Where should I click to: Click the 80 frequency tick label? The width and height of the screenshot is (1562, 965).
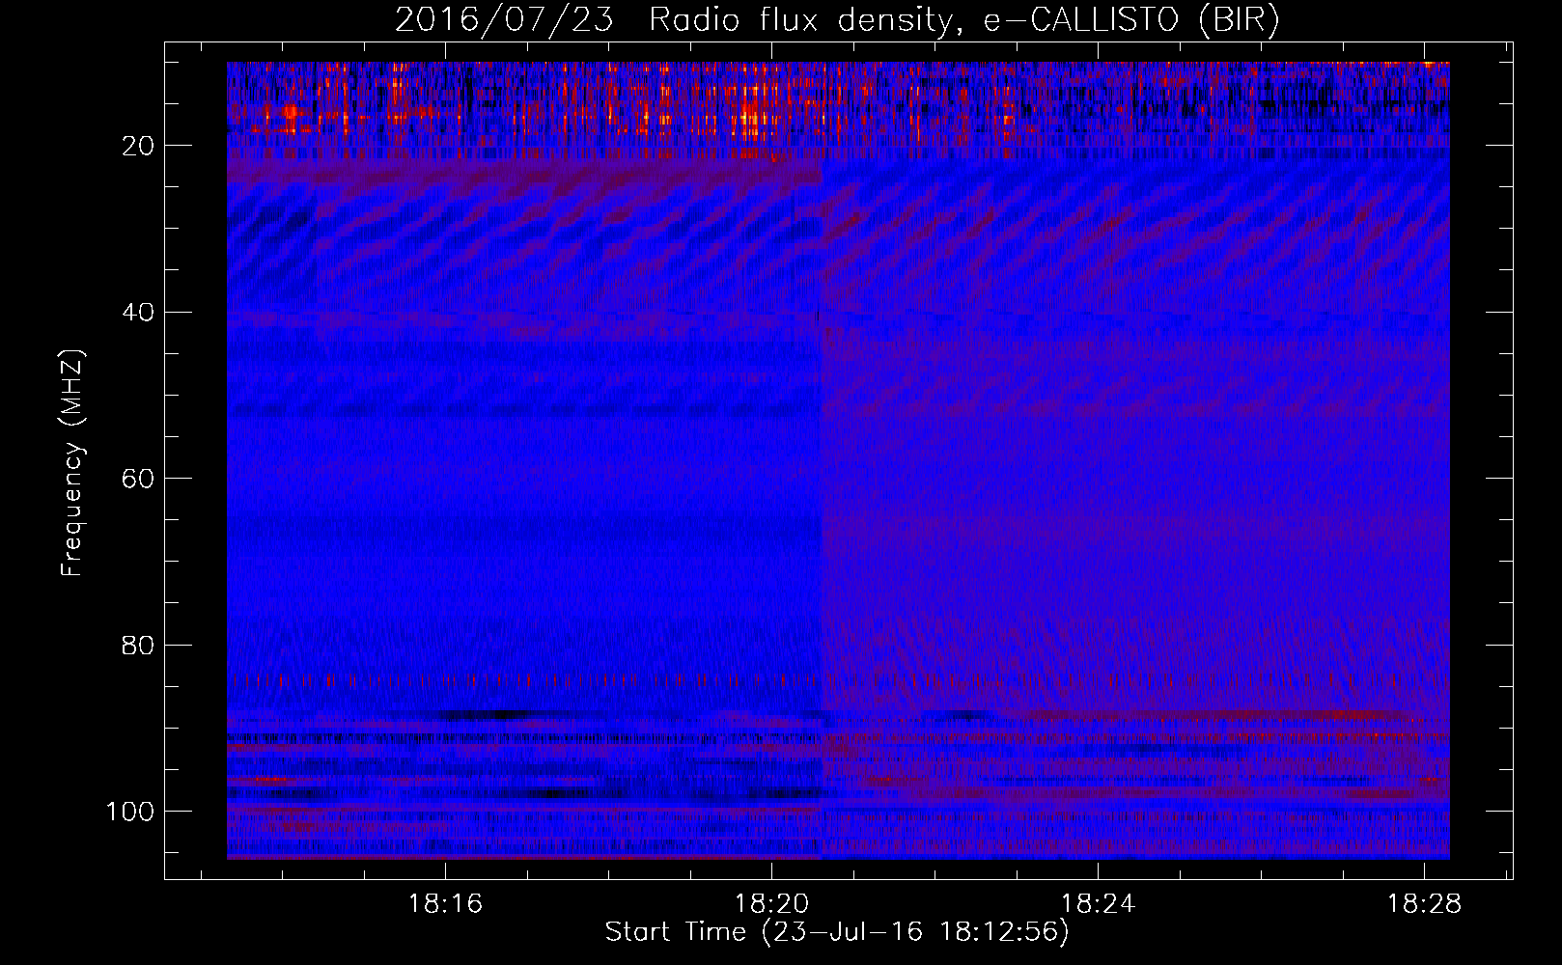coord(138,645)
